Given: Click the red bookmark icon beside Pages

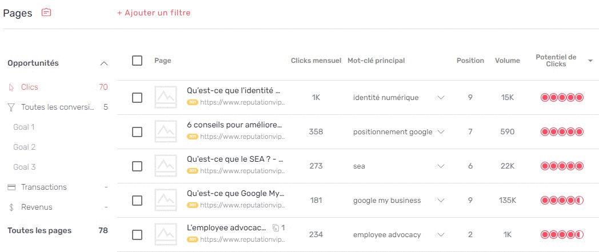Looking at the screenshot, I should (46, 13).
